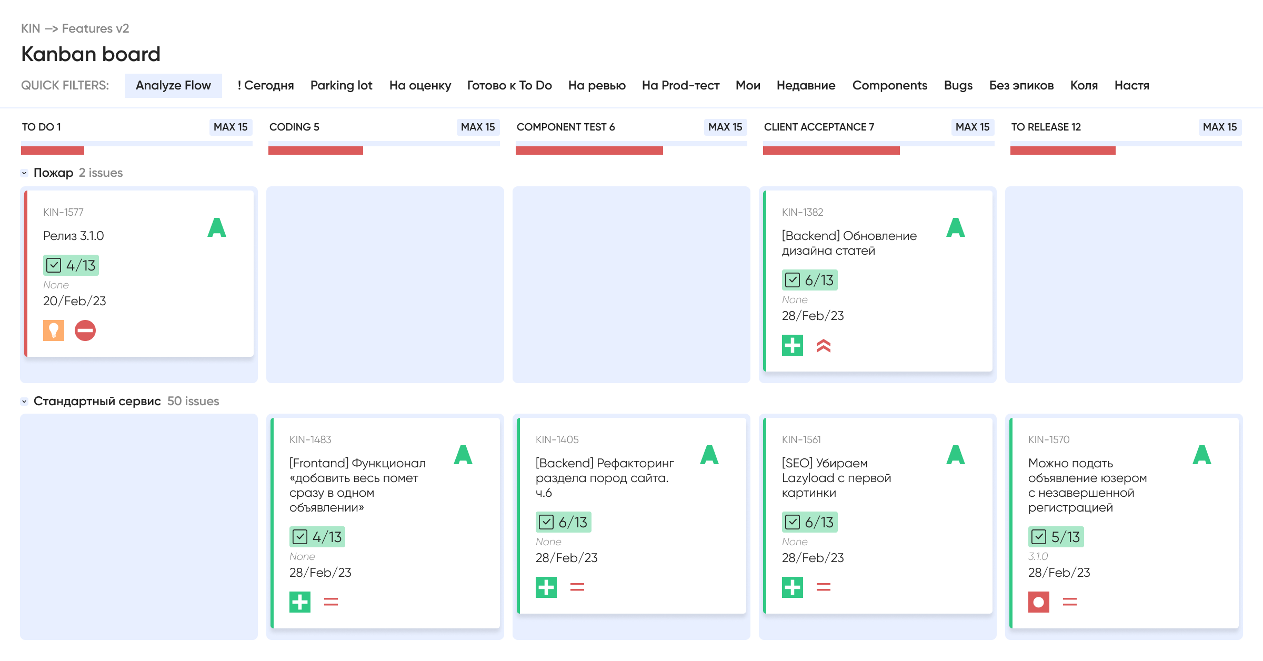Click the 6/13 checklist badge on KIN-1382

[x=810, y=280]
